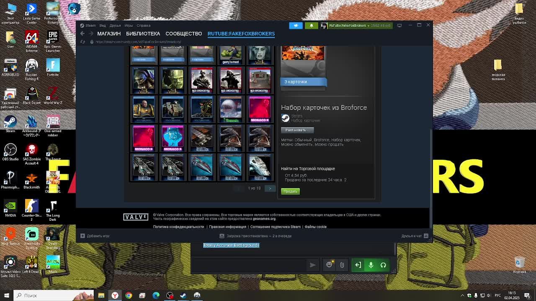Screen dimensions: 536x301
Task: Open Соглашение подписчика Steam link
Action: pyautogui.click(x=276, y=227)
